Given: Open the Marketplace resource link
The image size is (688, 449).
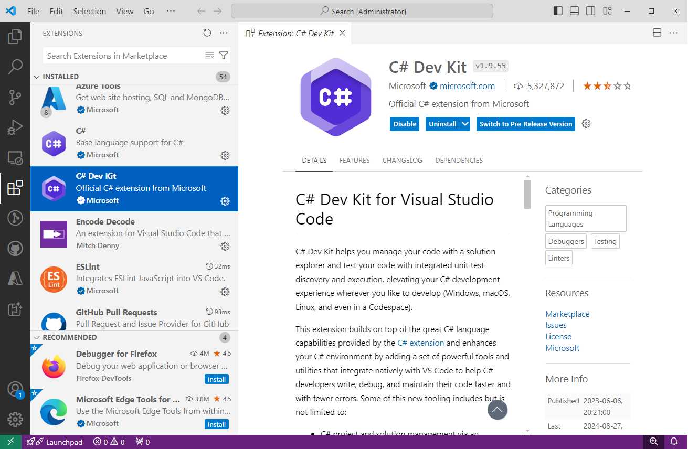Looking at the screenshot, I should (567, 314).
